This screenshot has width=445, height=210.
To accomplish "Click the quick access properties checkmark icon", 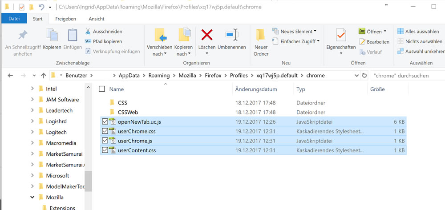I will tap(21, 7).
